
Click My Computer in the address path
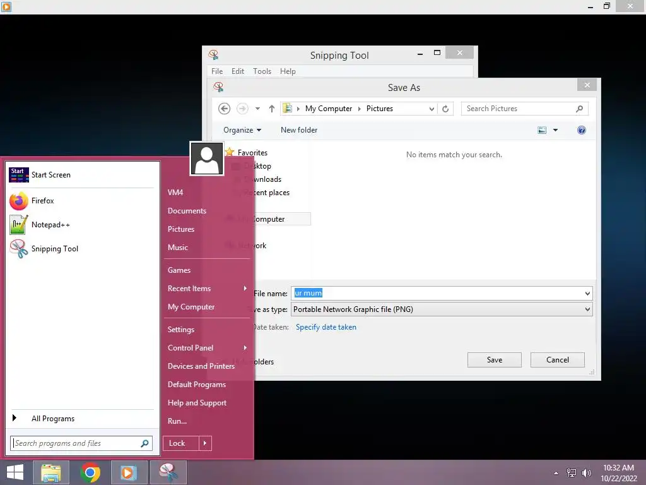click(329, 109)
